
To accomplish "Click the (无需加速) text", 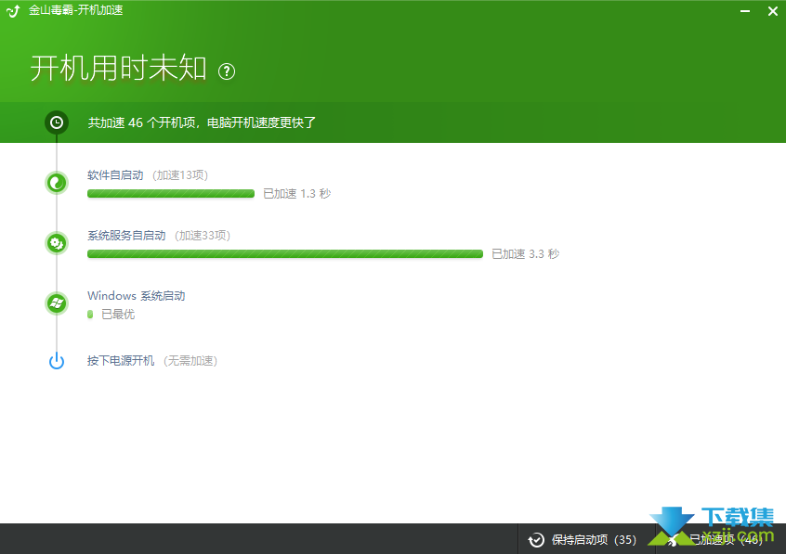I will 190,361.
